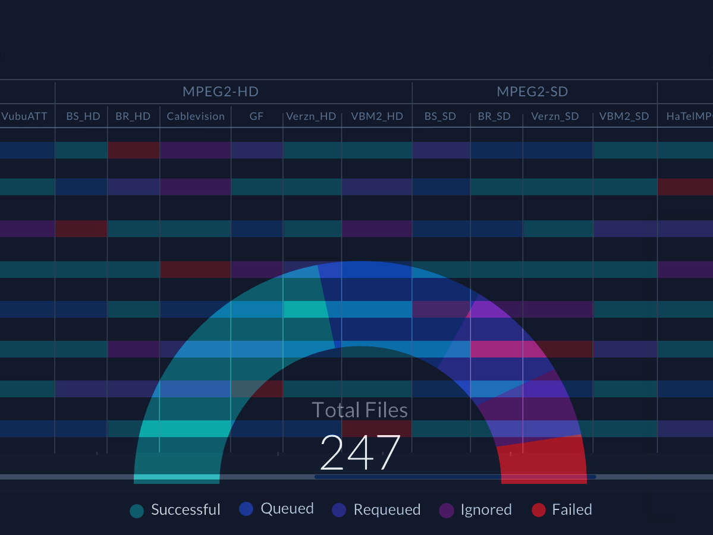Click the red HaTelMP cell in second row
Image resolution: width=713 pixels, height=535 pixels.
(685, 187)
